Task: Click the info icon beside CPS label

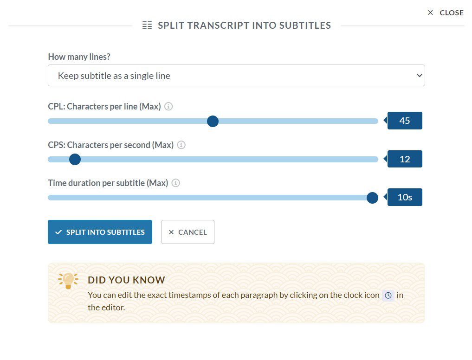Action: [181, 145]
